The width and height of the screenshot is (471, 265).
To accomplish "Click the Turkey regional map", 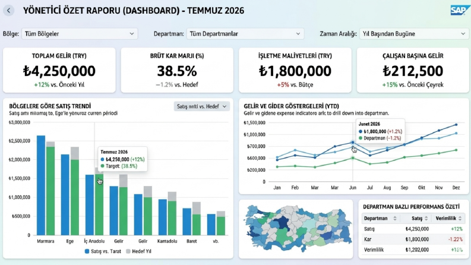I will coord(298,228).
